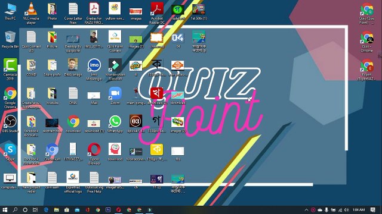This screenshot has width=382, height=214.
Task: Select the Expertvaz official logo image
Action: click(x=73, y=182)
